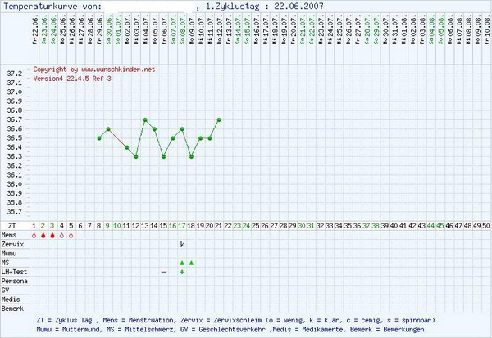This screenshot has height=338, width=492.
Task: Click the Zervix 'k' entry on day 17
Action: coord(182,244)
